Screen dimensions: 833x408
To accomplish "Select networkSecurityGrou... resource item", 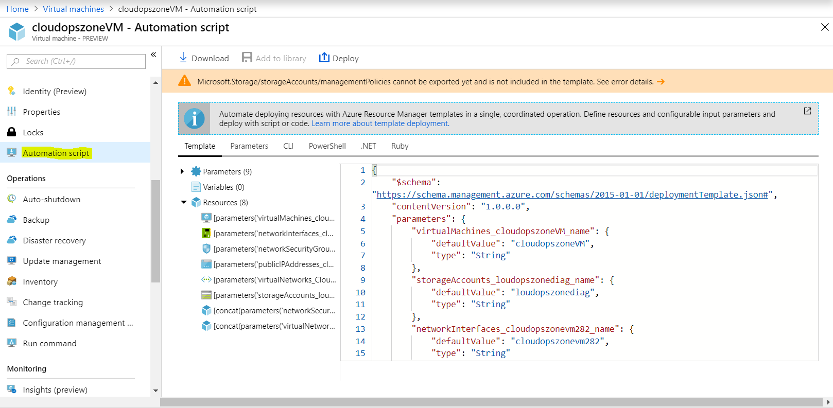I will (x=268, y=249).
